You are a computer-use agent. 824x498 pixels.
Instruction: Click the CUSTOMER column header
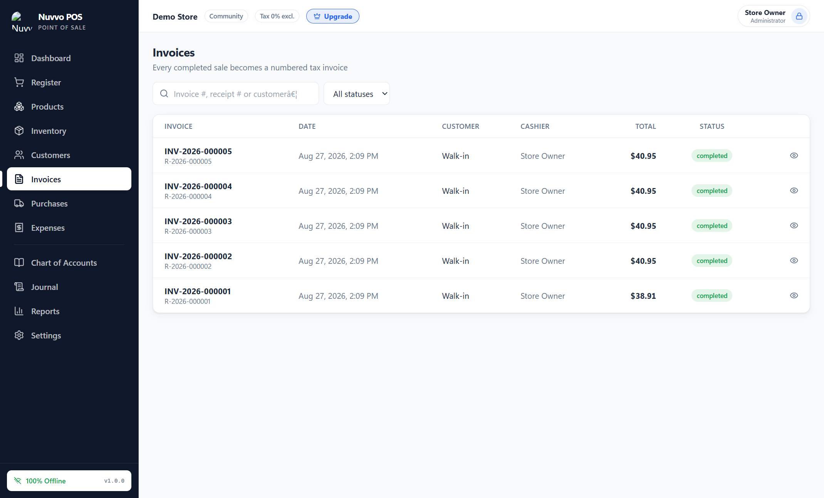point(460,126)
